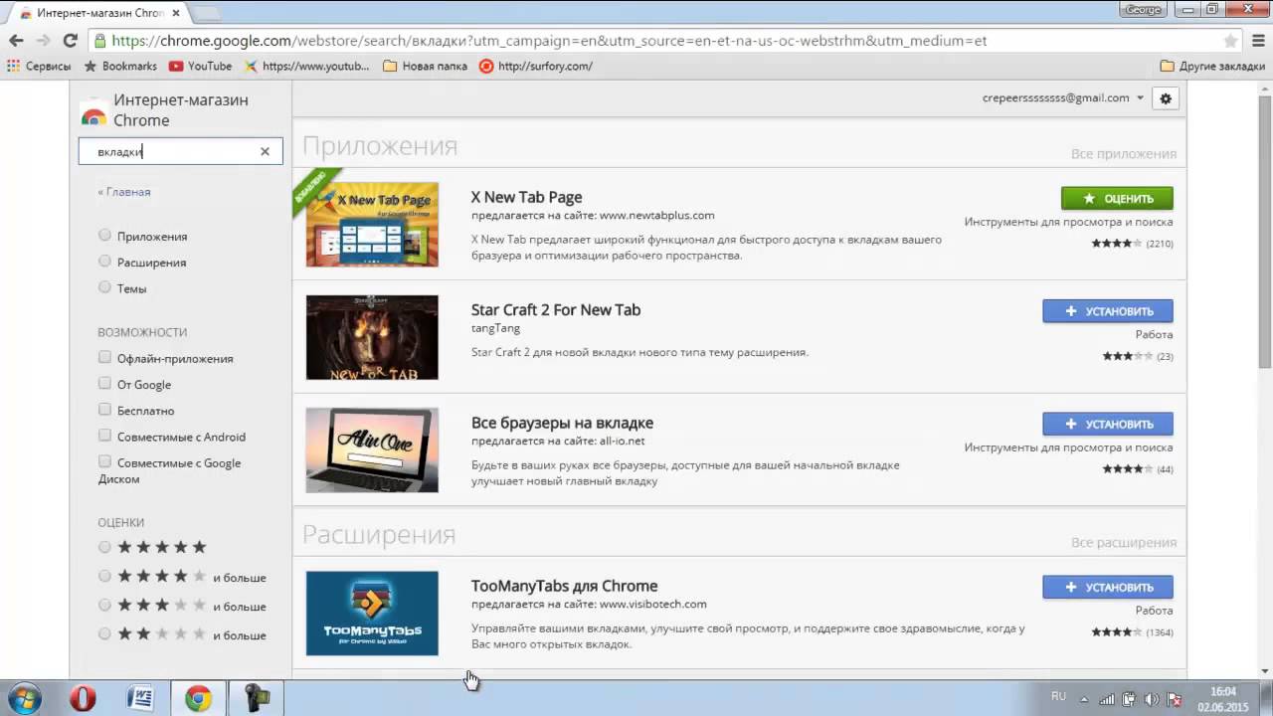Install Все браузеры на вкладке
Screen dimensions: 1273x716
tap(1108, 424)
